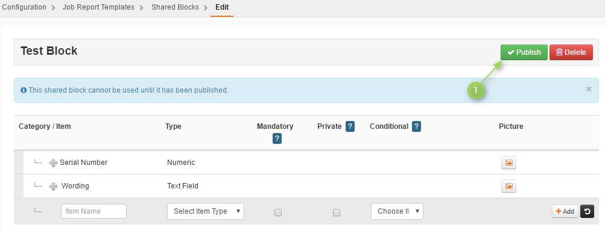
Task: Open Job Report Templates breadcrumb
Action: [98, 7]
